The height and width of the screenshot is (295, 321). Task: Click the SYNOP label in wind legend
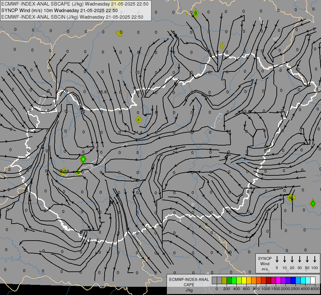tap(265, 258)
